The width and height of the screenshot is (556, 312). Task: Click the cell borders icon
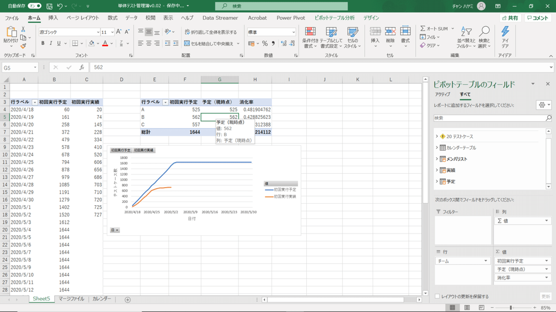[74, 43]
